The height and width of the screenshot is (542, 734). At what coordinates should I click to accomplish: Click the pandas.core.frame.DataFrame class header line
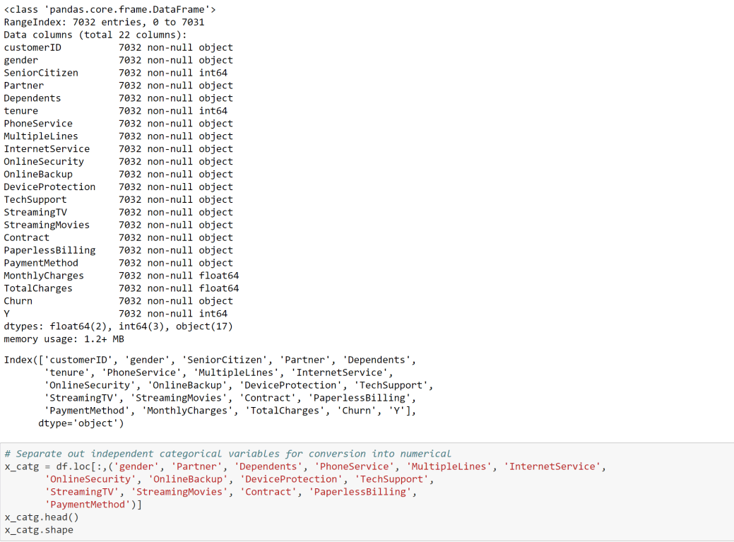[110, 9]
